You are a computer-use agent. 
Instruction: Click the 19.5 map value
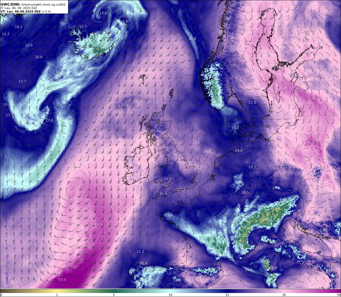click(245, 192)
